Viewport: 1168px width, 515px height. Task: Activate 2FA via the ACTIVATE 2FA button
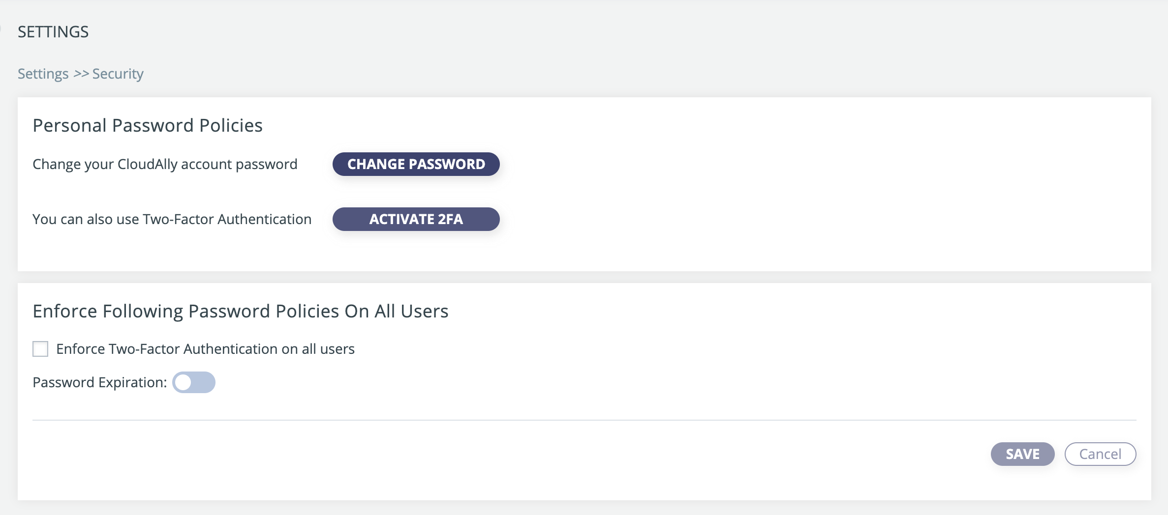click(x=416, y=219)
